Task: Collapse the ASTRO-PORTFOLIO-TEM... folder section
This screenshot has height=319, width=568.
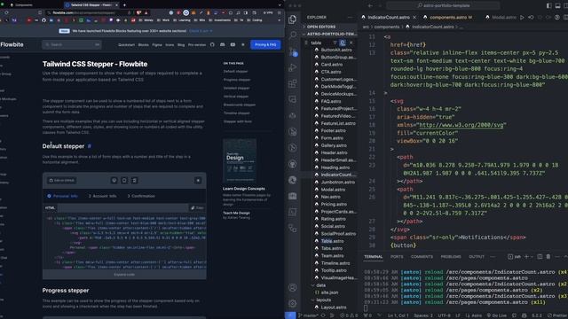Action: tap(329, 34)
